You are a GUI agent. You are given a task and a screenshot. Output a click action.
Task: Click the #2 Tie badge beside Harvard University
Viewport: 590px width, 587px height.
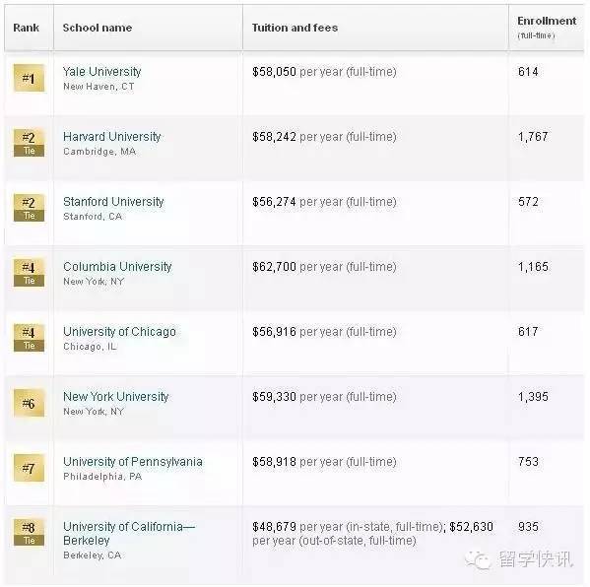coord(29,143)
